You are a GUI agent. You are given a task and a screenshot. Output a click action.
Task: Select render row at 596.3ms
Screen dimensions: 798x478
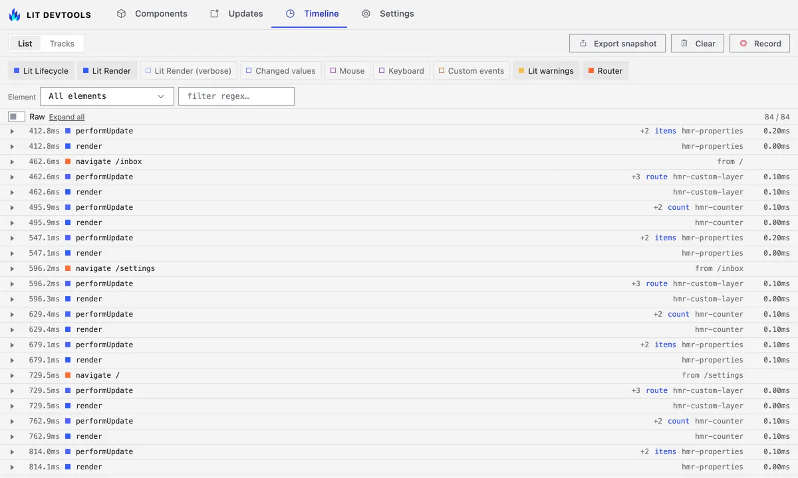399,299
